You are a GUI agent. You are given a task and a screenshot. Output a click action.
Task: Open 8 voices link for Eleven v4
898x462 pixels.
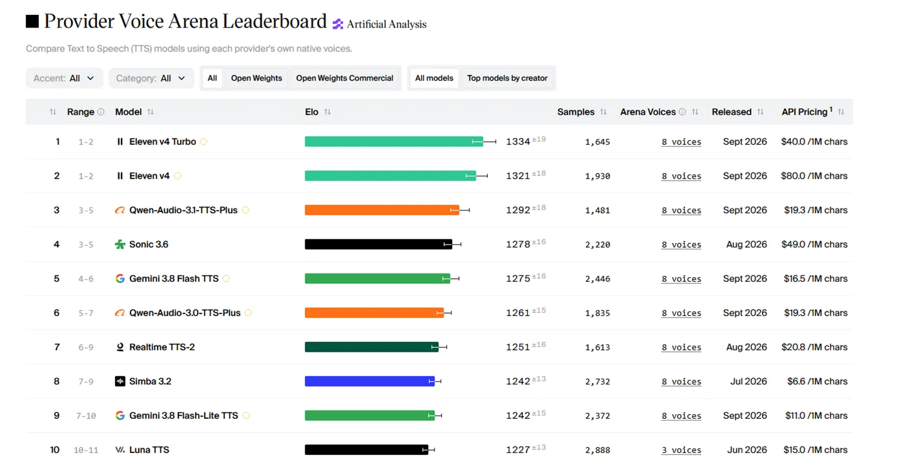tap(681, 177)
